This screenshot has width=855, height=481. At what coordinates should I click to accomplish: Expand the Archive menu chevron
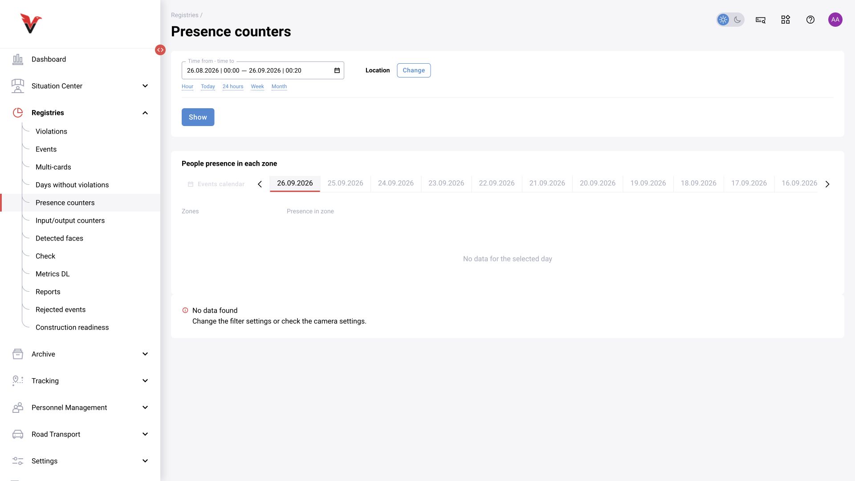(x=145, y=354)
